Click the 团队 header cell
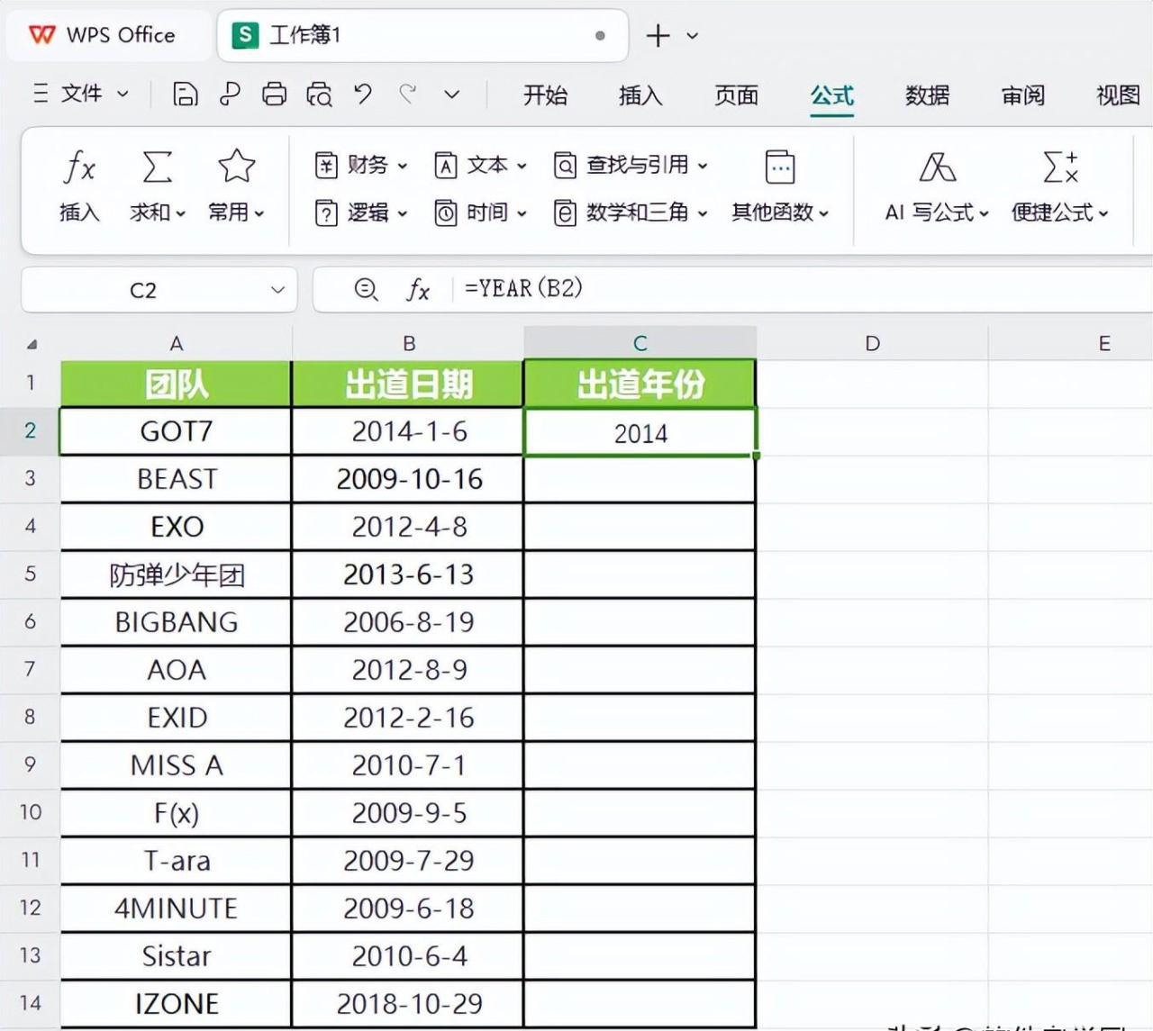This screenshot has height=1031, width=1153. [177, 384]
